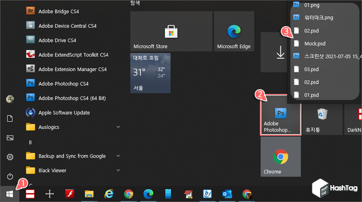Open Microsoft Edge from the taskbar

point(148,194)
